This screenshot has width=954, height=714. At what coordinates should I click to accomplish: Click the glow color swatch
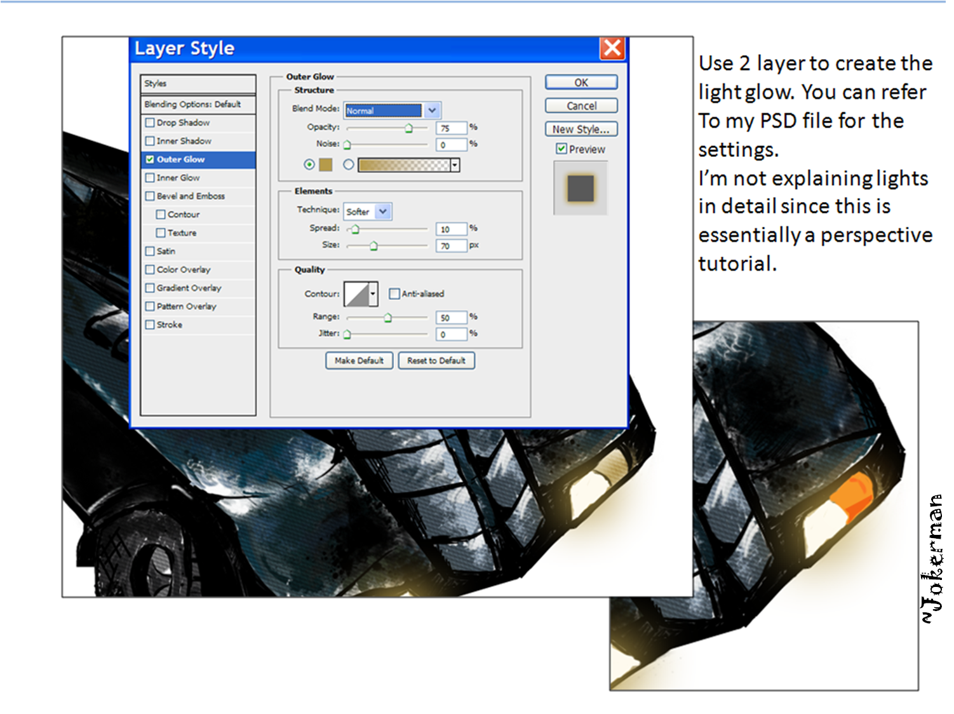click(x=326, y=165)
